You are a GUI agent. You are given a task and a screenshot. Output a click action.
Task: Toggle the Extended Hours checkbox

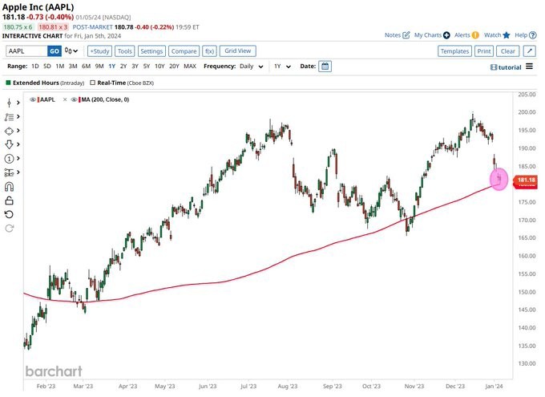click(9, 82)
